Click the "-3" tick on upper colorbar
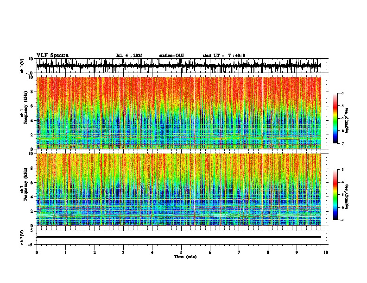Image resolution: width=367 pixels, height=283 pixels. tap(342, 93)
